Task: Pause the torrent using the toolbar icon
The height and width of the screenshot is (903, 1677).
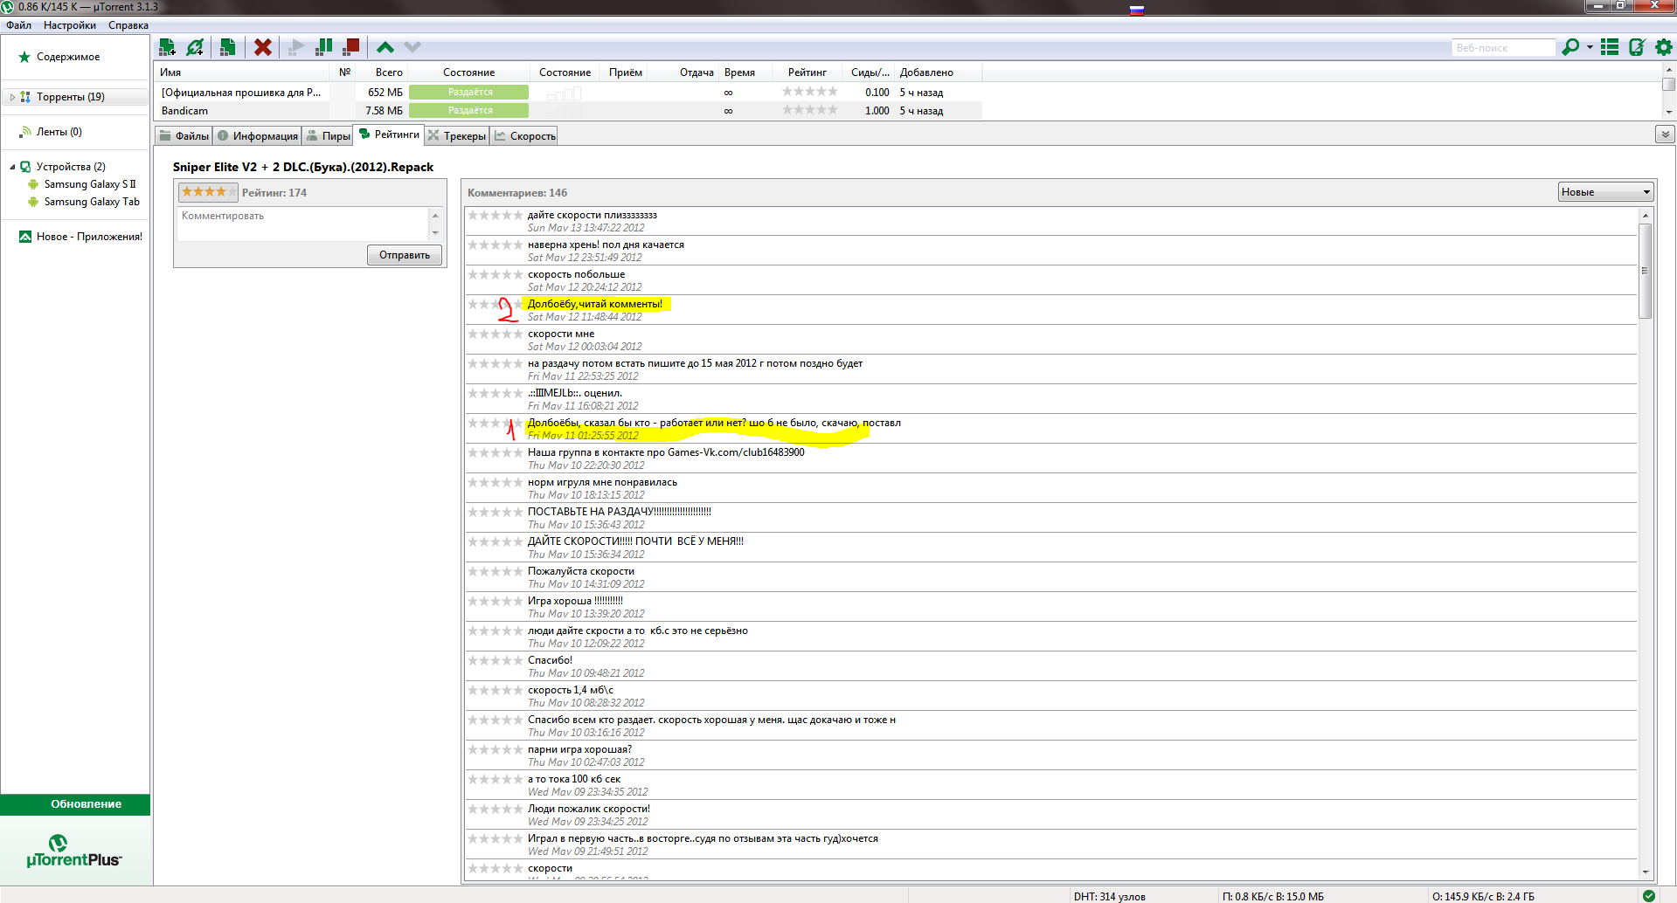Action: 323,47
